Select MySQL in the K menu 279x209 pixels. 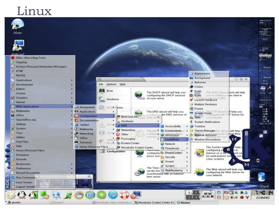[x=43, y=75]
